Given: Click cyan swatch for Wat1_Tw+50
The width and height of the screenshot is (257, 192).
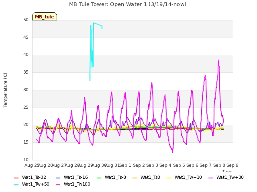Looking at the screenshot, I should [16, 185].
